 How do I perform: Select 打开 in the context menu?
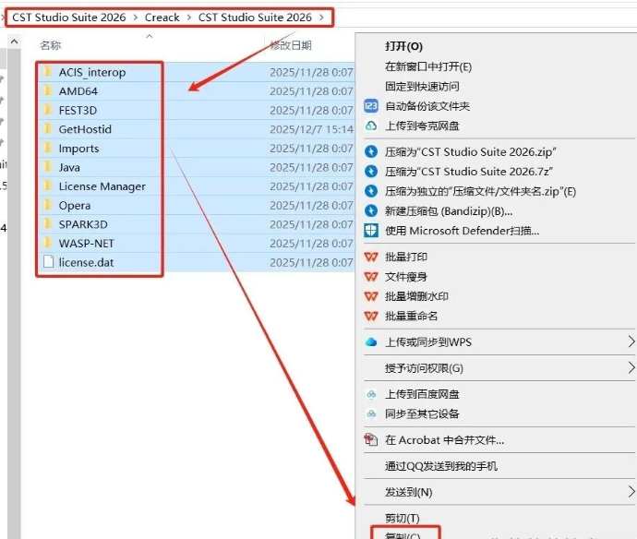coord(403,47)
